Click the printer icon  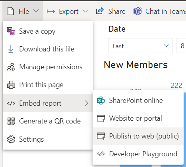(x=11, y=85)
